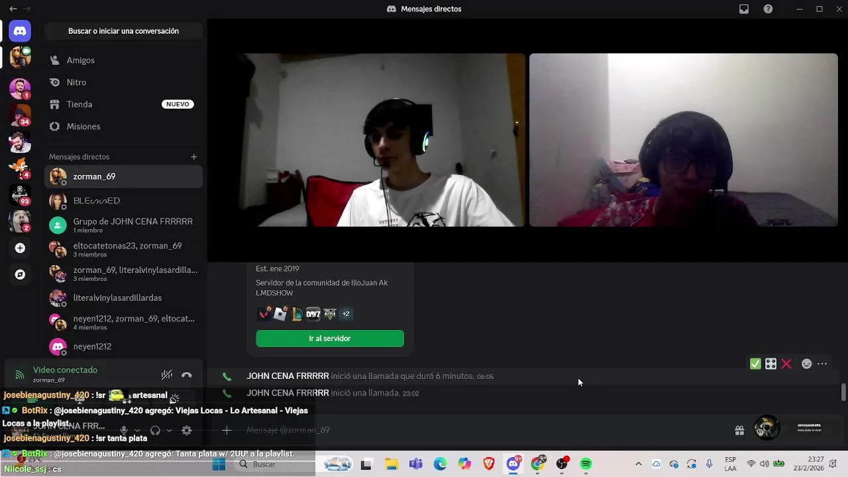
Task: Click the Video conectado connection status
Action: click(65, 370)
